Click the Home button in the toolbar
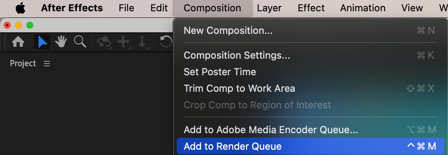The width and height of the screenshot is (448, 155). (x=18, y=42)
